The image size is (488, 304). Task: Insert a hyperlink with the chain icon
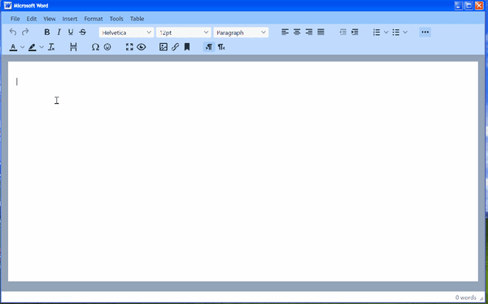point(175,47)
